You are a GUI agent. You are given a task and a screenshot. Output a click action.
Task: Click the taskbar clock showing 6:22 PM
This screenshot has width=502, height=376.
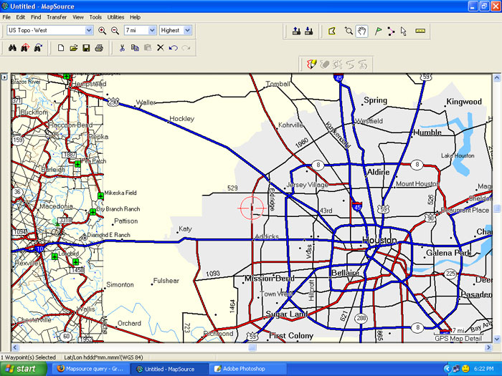[484, 369]
